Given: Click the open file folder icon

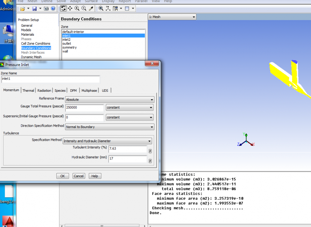Looking at the screenshot, I should pos(22,9).
